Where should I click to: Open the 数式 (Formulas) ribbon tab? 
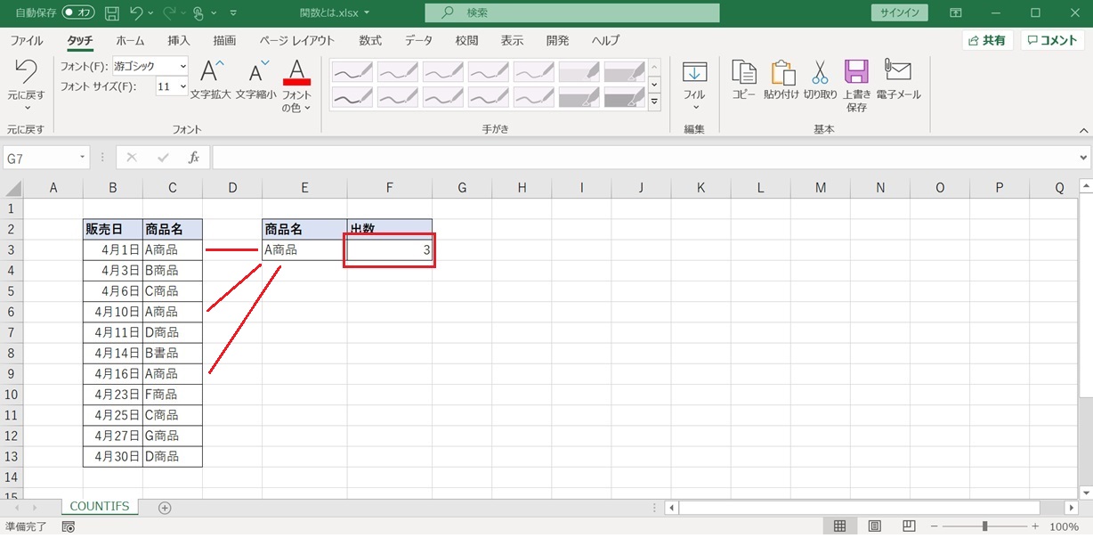click(370, 41)
